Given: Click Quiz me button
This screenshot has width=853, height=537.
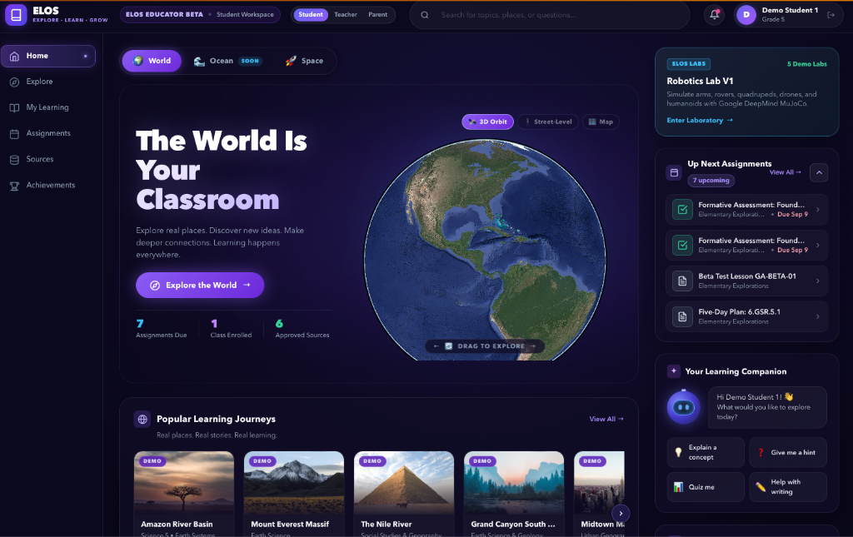Looking at the screenshot, I should (706, 487).
